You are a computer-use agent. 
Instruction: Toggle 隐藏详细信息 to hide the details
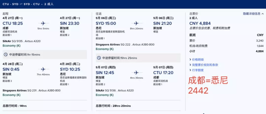coord(251,14)
